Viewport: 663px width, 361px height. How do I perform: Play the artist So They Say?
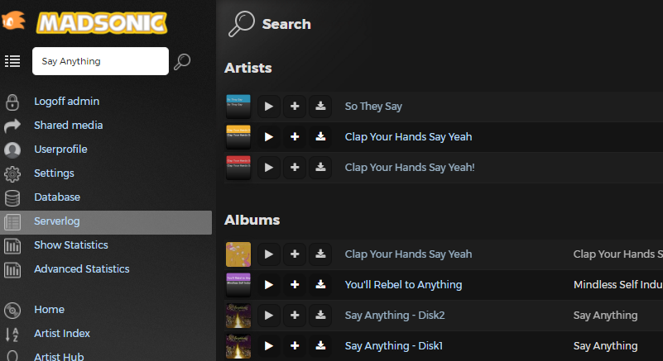268,107
